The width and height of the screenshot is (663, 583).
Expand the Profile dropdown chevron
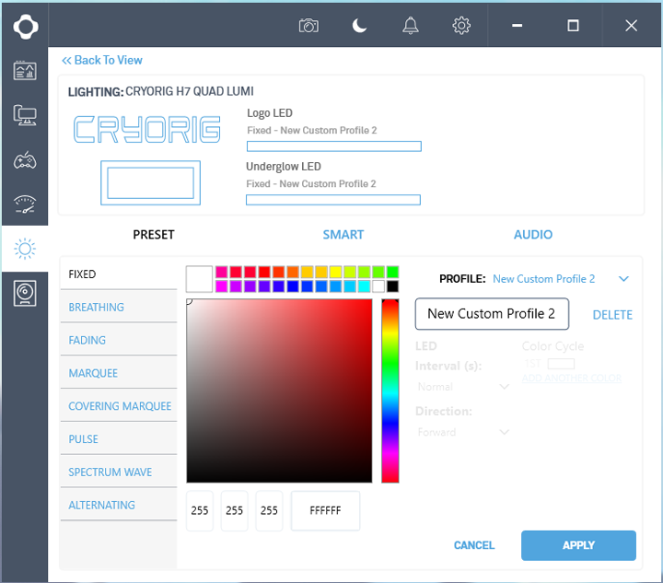tap(623, 279)
